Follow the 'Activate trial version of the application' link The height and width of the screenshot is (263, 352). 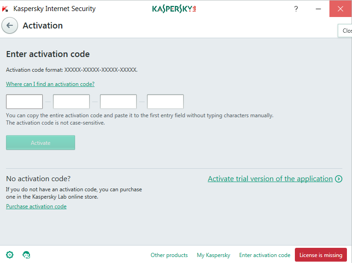tap(270, 179)
